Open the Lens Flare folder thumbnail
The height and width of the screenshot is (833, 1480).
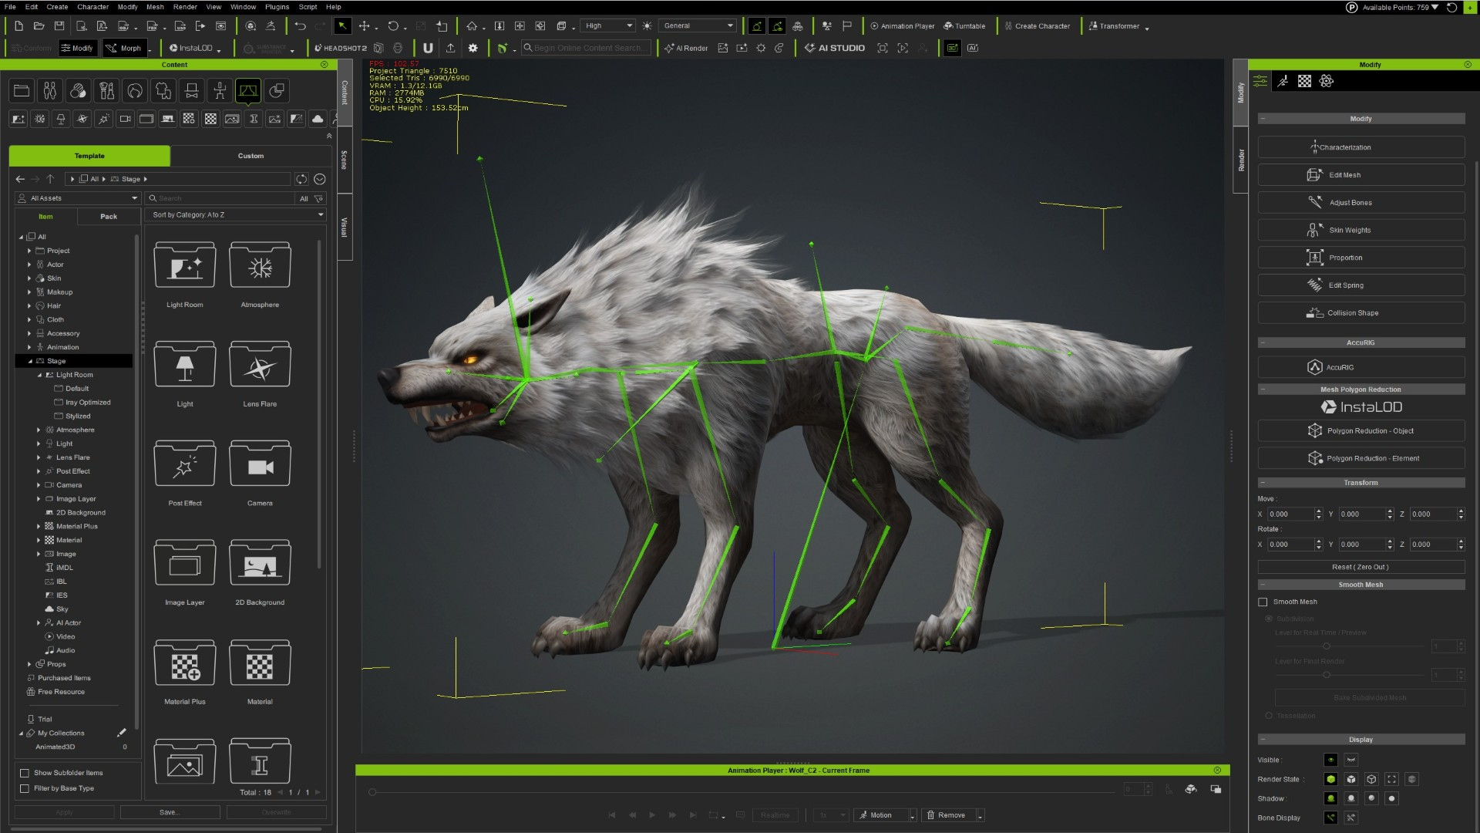point(260,364)
